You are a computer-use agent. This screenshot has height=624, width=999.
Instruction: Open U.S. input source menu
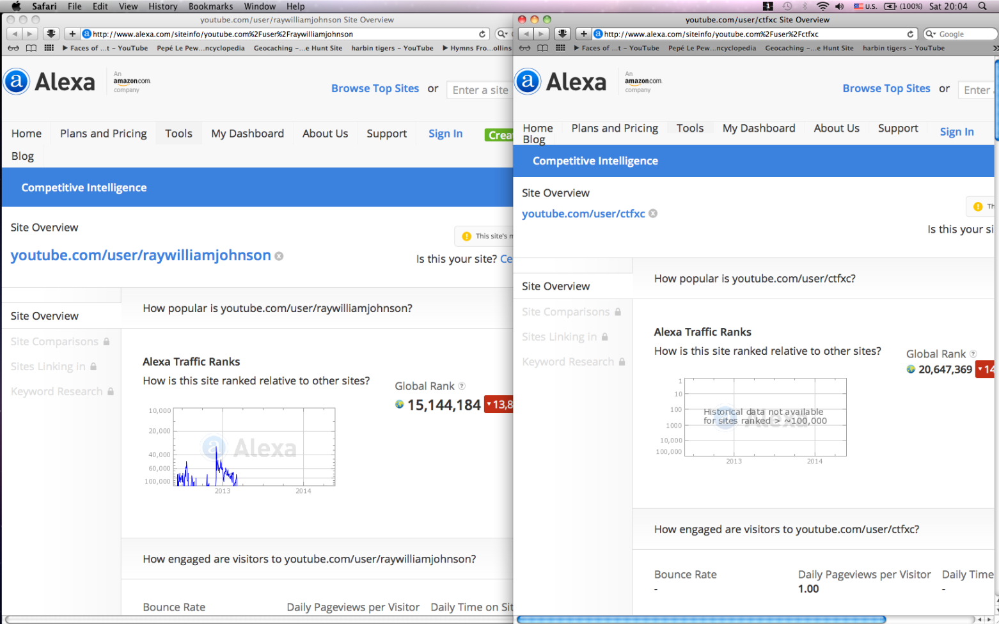click(x=865, y=6)
